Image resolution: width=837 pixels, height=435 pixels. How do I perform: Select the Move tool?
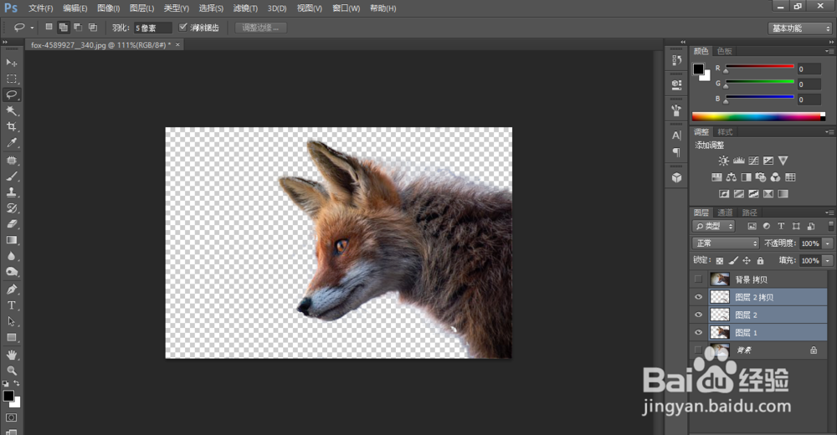[x=12, y=63]
